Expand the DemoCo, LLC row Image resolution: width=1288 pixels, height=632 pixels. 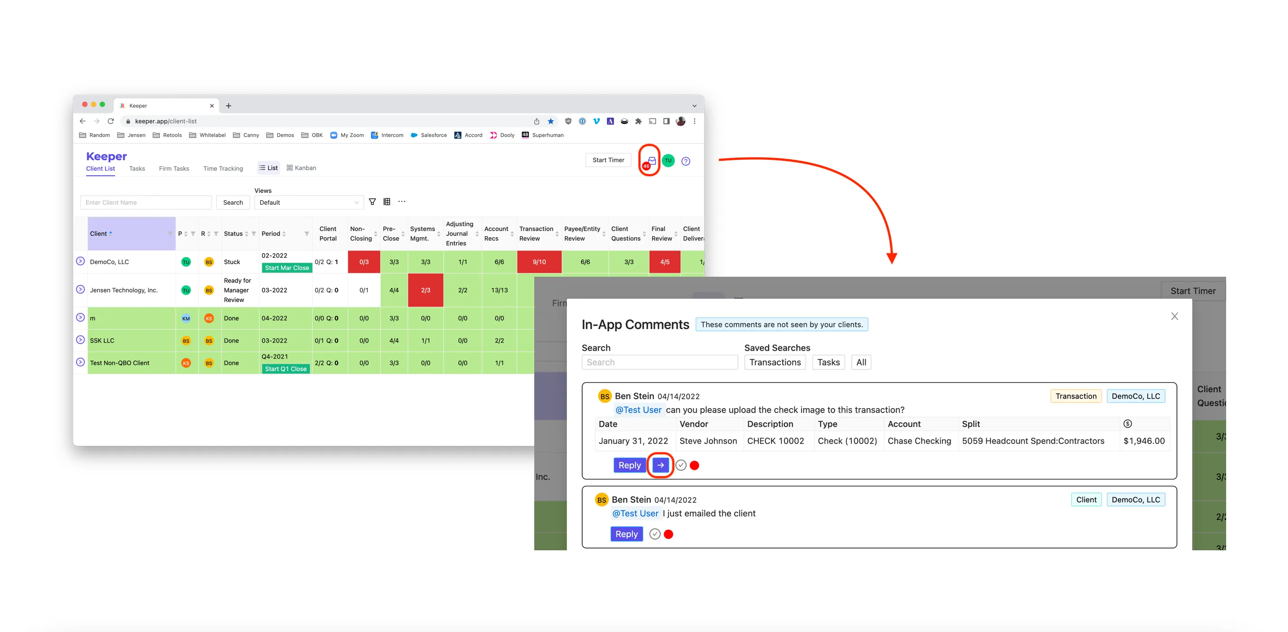click(80, 261)
